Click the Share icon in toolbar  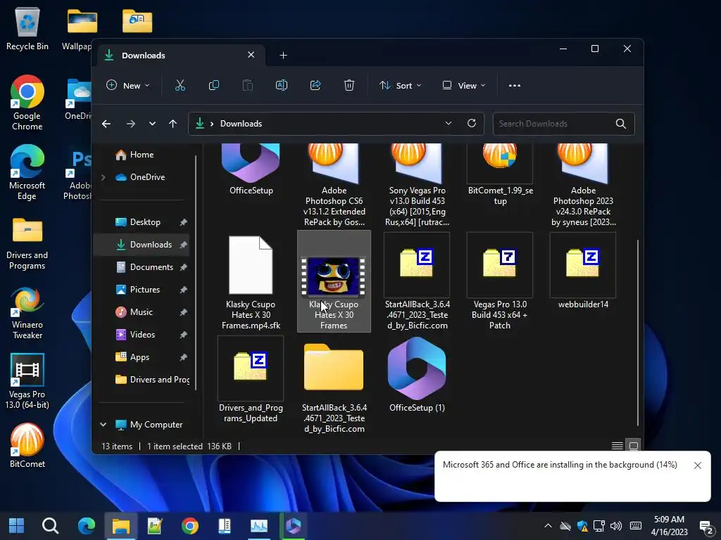point(315,85)
